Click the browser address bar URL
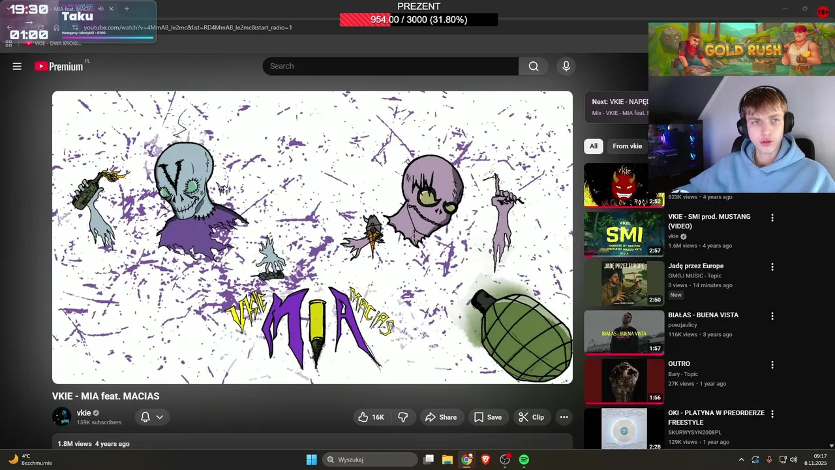This screenshot has width=835, height=470. (x=187, y=27)
